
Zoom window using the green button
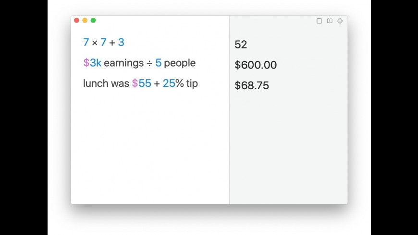tap(93, 20)
